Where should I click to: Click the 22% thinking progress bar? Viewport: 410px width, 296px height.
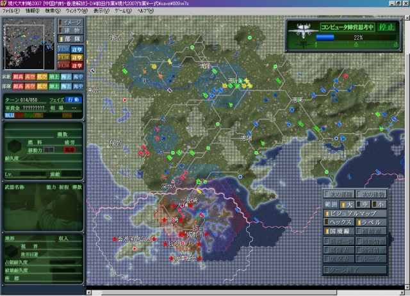click(356, 38)
